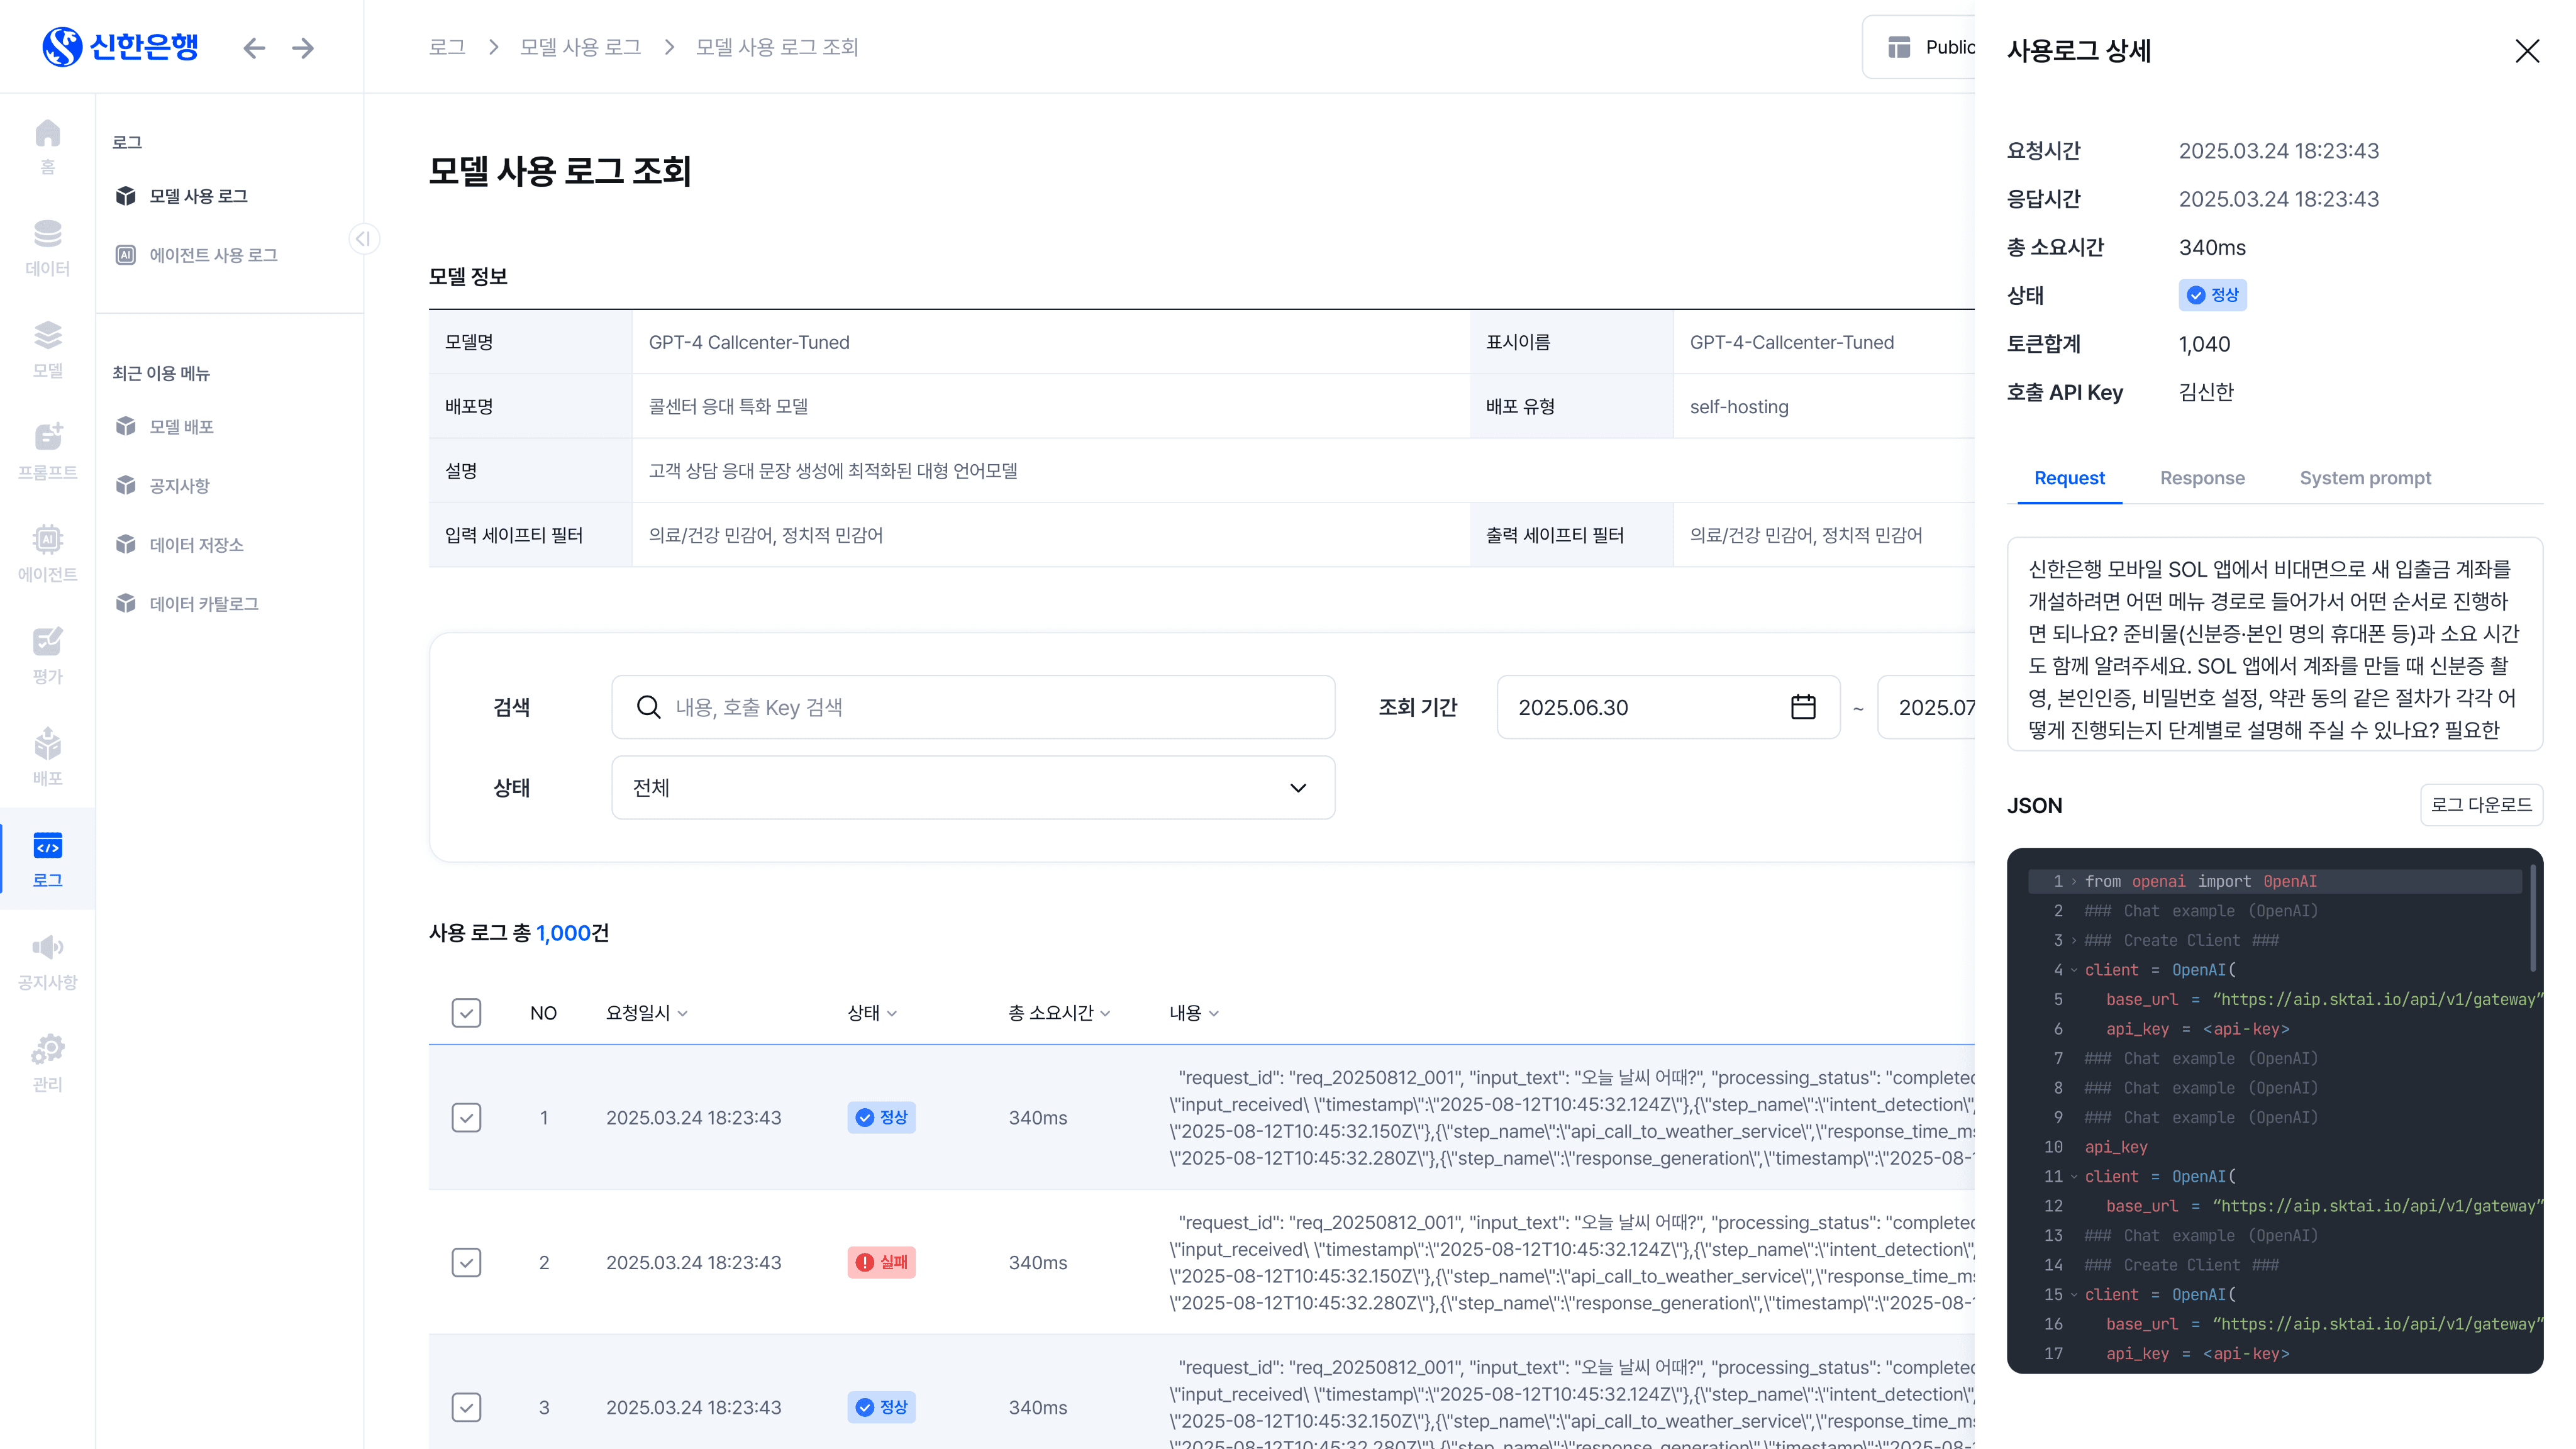Image resolution: width=2576 pixels, height=1449 pixels.
Task: Open the 상태 전체 dropdown
Action: pyautogui.click(x=972, y=788)
